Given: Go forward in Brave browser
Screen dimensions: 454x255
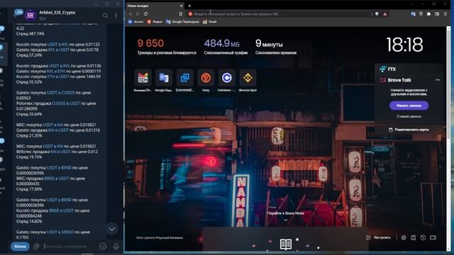Looking at the screenshot, I should [138, 14].
